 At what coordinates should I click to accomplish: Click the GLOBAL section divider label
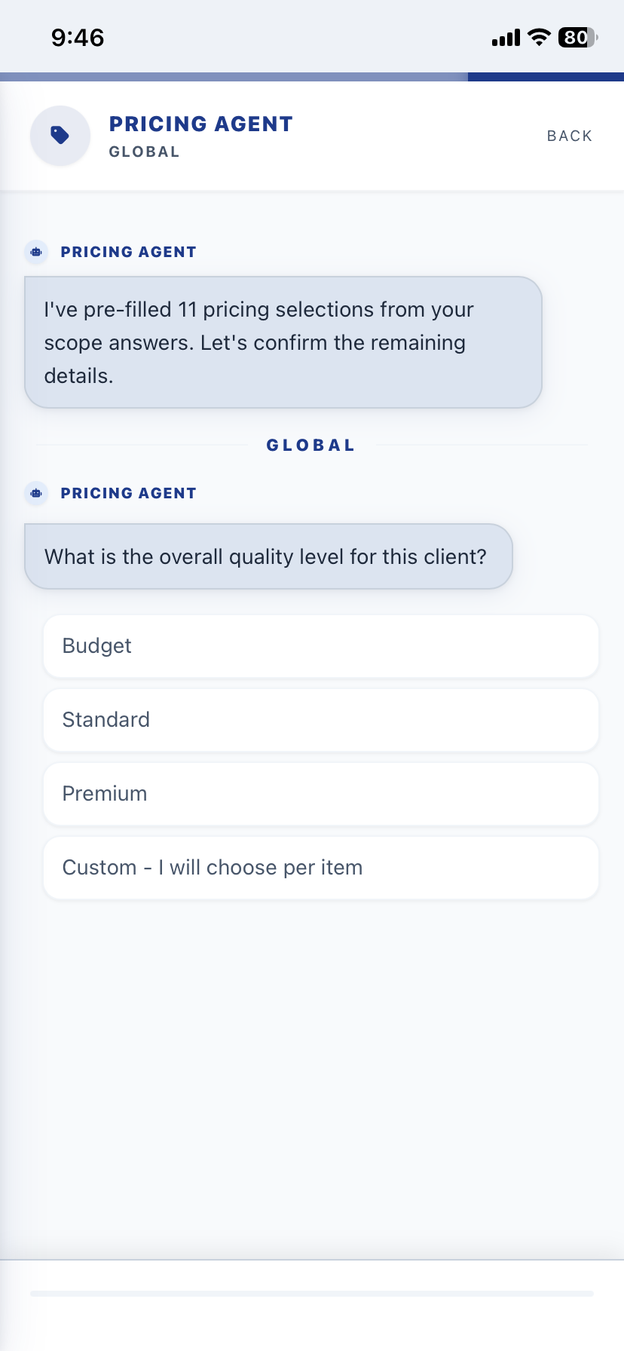point(310,445)
